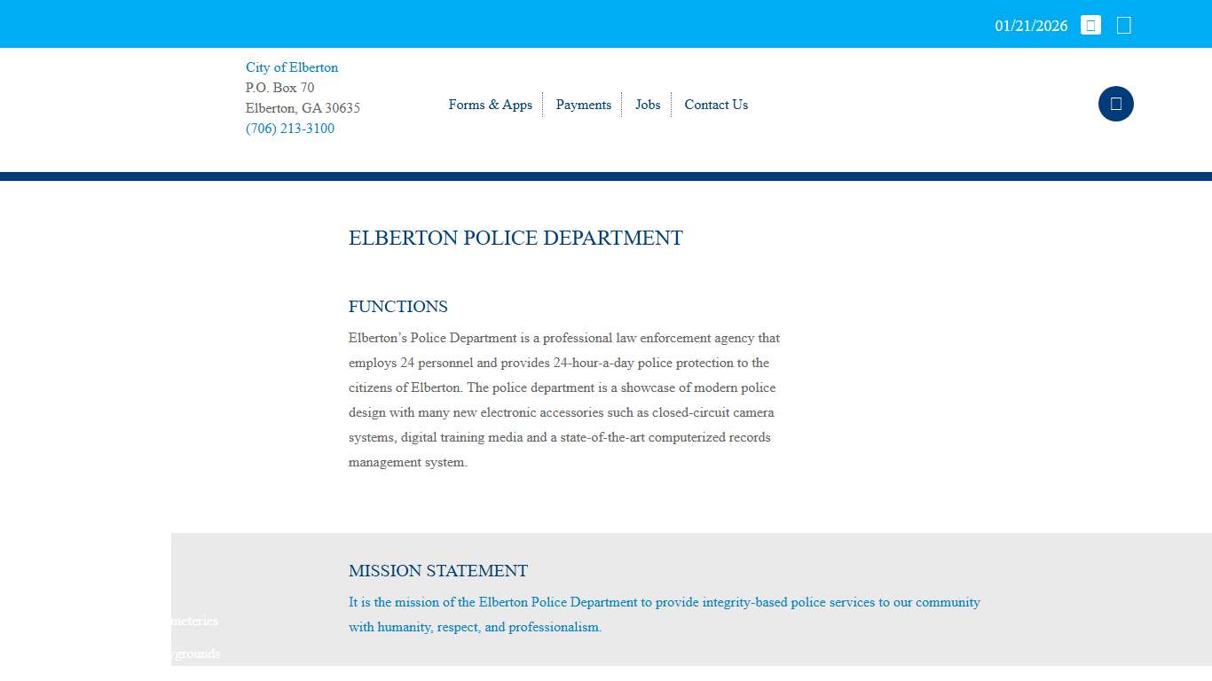Click the mission statement paragraph text
The image size is (1212, 681).
664,614
